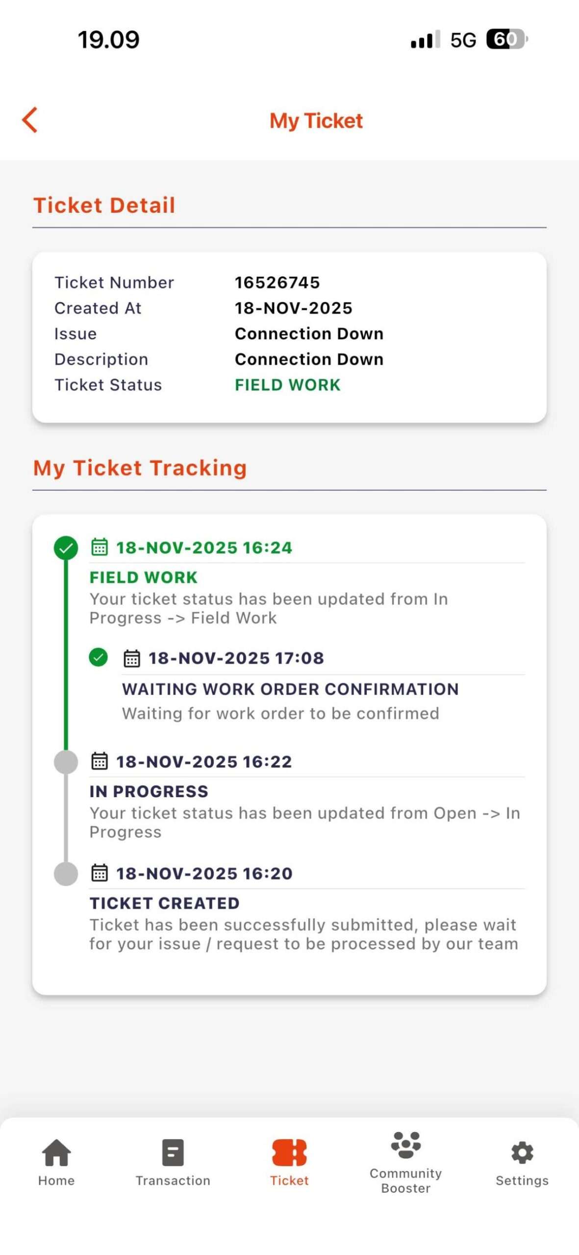Viewport: 579px width, 1255px height.
Task: Tap the back arrow icon
Action: [30, 120]
